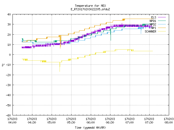Select the filename subtitle E_RT20170203022205.sfduZ

pyautogui.click(x=90, y=9)
